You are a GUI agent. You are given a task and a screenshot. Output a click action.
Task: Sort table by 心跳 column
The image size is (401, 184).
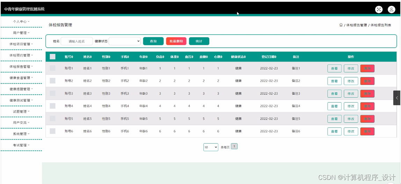pos(218,57)
